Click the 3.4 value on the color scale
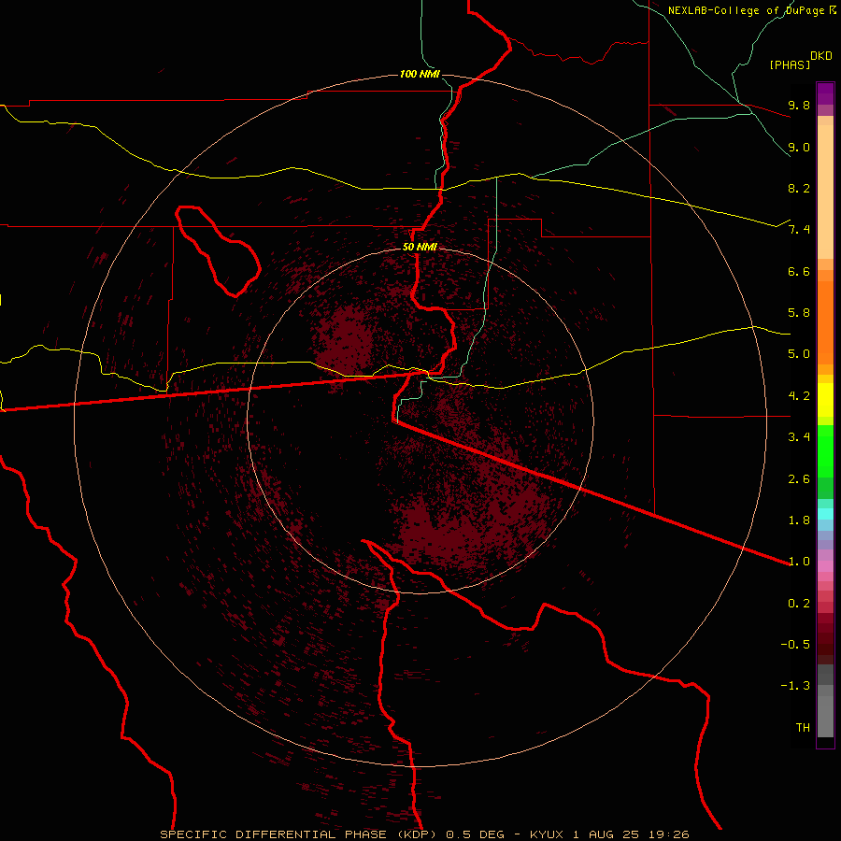 tap(799, 437)
